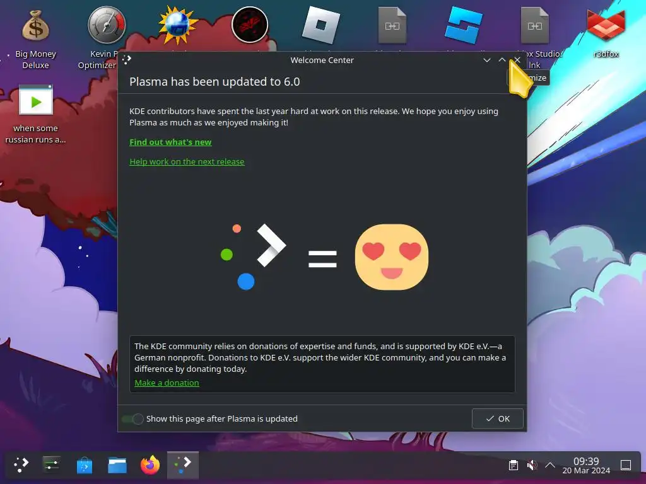This screenshot has height=484, width=646.
Task: Expand hidden system tray icons arrow
Action: 550,465
